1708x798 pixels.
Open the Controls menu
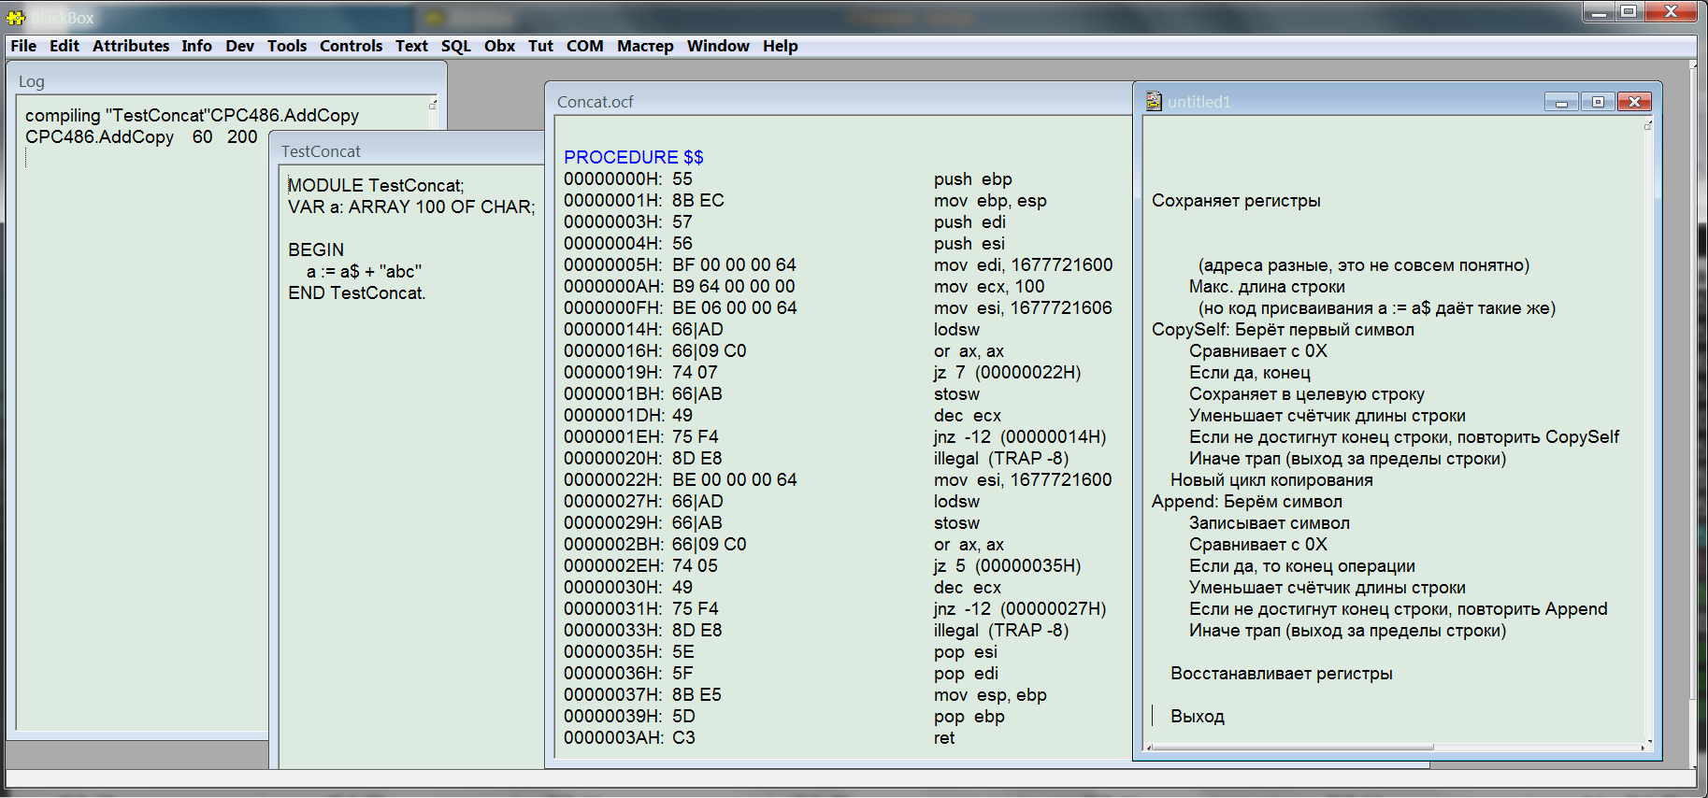coord(351,46)
